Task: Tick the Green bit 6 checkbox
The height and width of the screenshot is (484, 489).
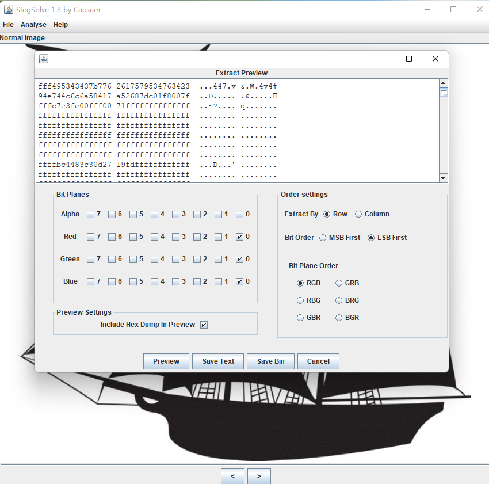Action: 112,260
